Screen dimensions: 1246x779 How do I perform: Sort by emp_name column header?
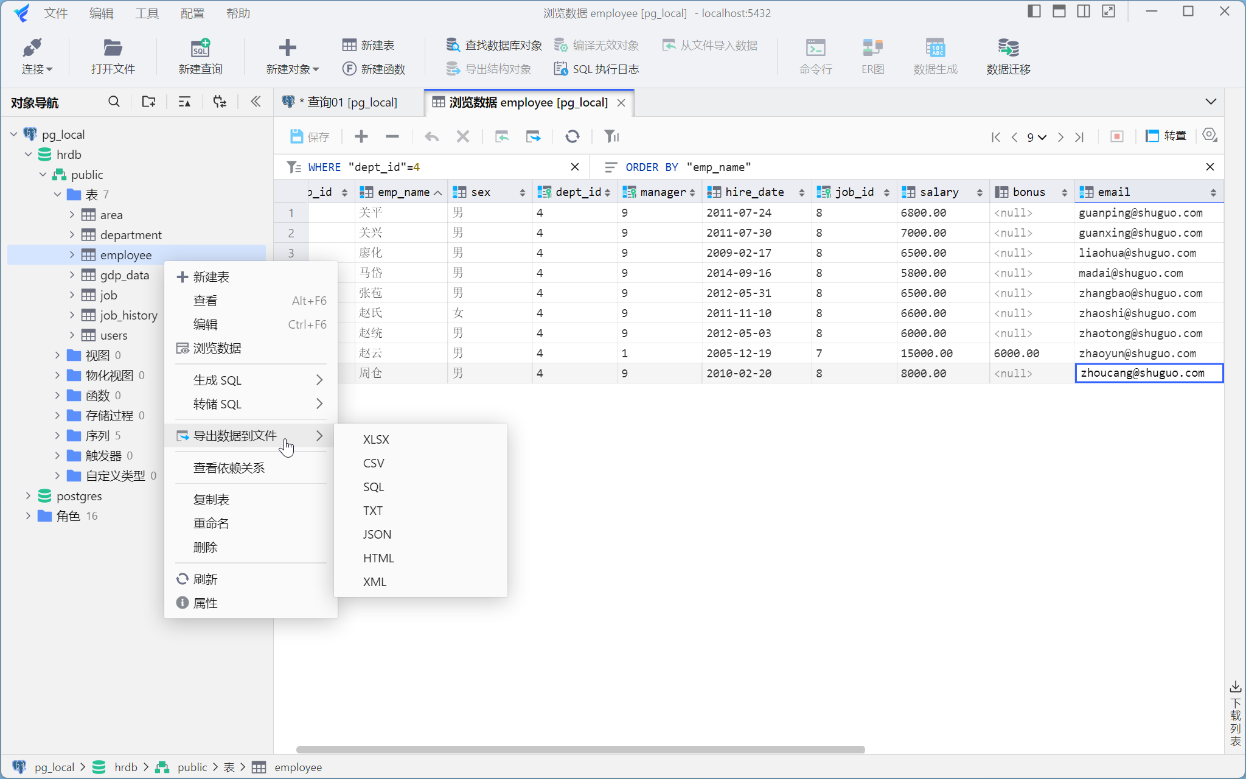[x=403, y=192]
